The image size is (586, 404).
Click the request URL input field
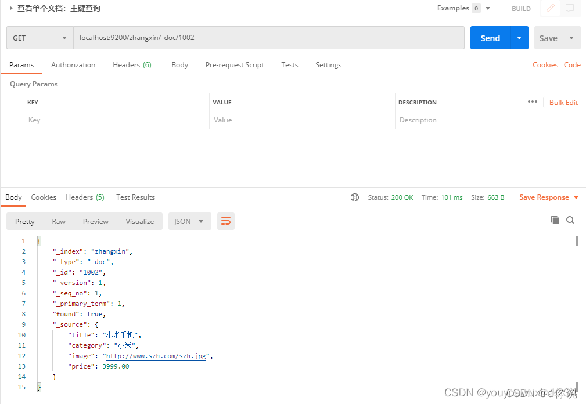tap(269, 38)
